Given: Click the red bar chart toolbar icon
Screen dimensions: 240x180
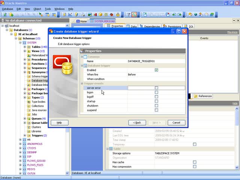Looking at the screenshot, I should 95,15.
